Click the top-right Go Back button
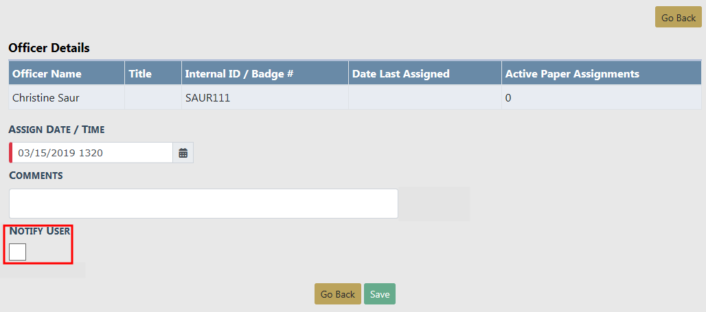The height and width of the screenshot is (312, 706). pos(678,18)
